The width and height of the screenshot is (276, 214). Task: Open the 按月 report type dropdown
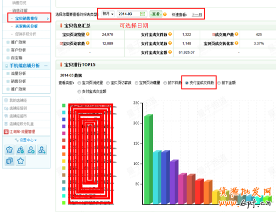[x=108, y=13]
